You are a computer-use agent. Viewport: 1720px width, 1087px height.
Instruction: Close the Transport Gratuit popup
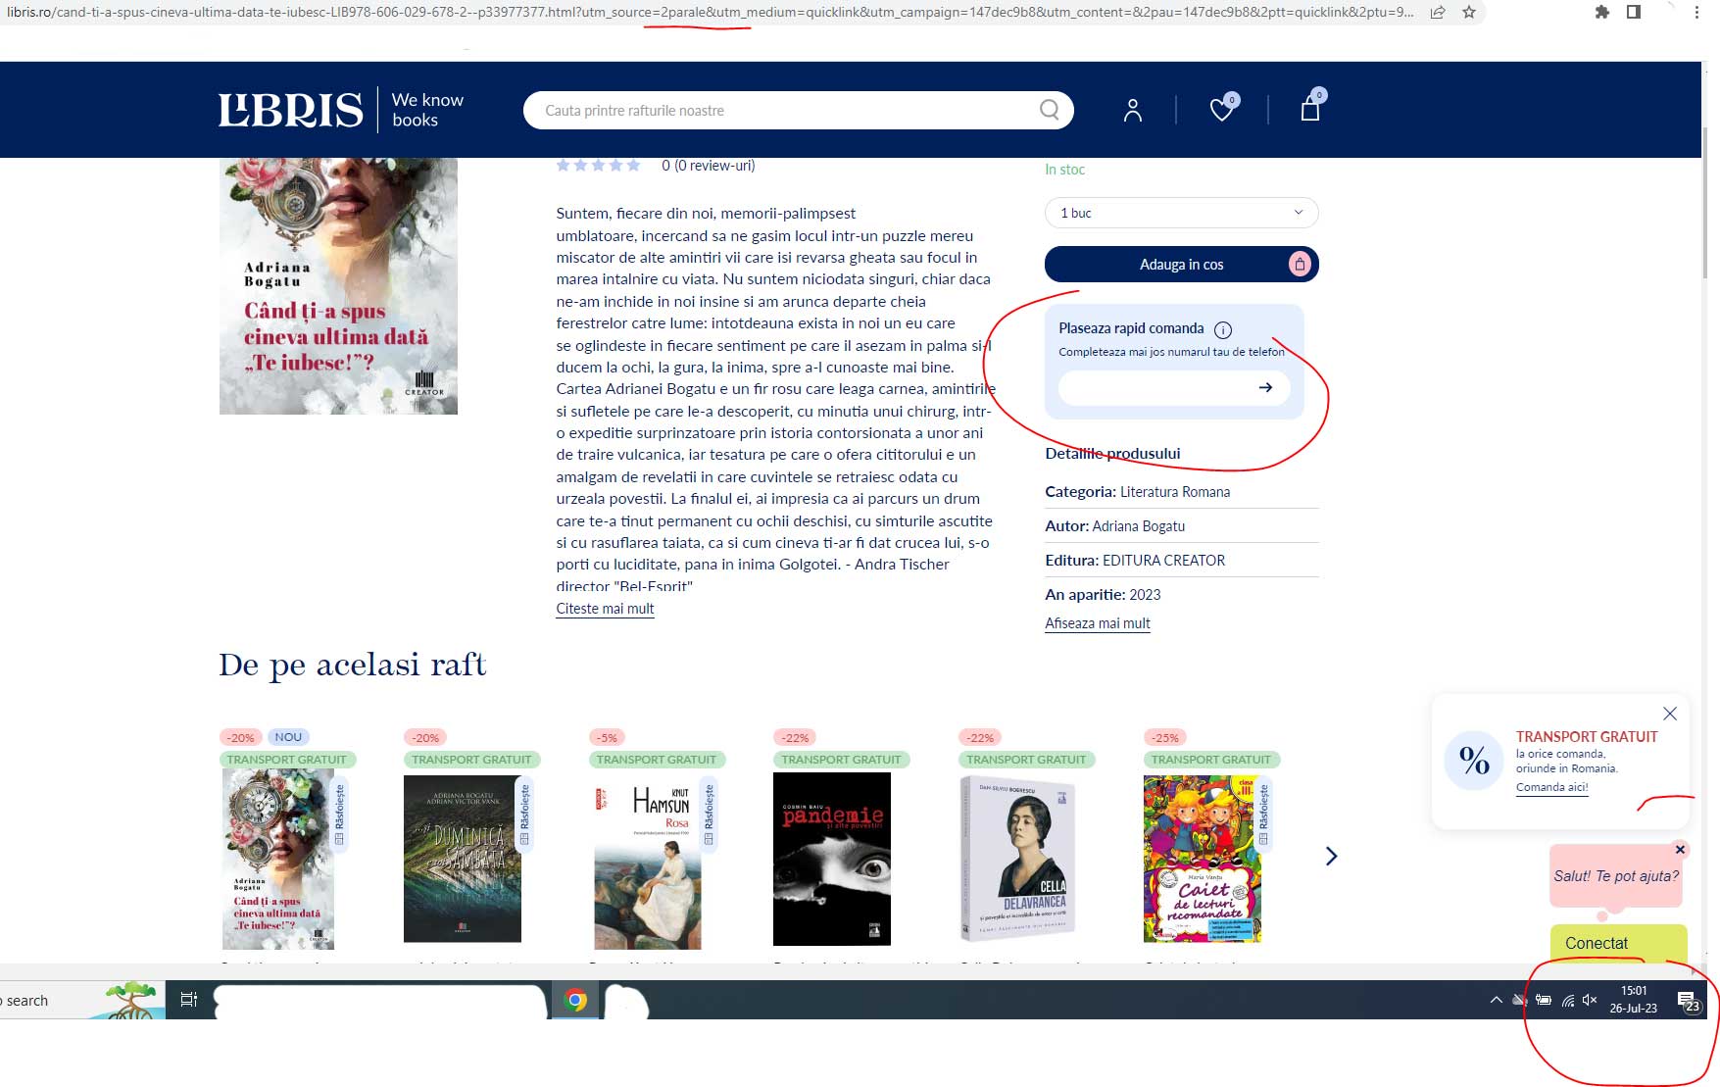(1670, 714)
